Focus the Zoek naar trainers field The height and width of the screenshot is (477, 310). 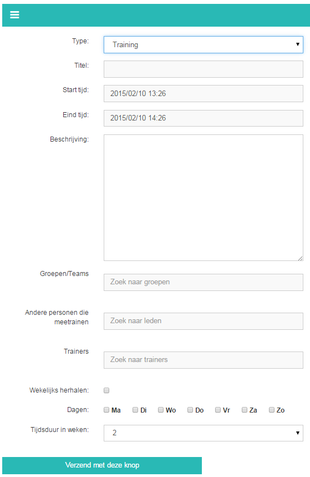204,360
